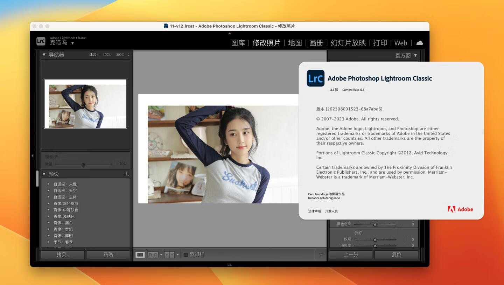Open identity plate dropdown next to 克喵马
The image size is (504, 285).
(72, 43)
